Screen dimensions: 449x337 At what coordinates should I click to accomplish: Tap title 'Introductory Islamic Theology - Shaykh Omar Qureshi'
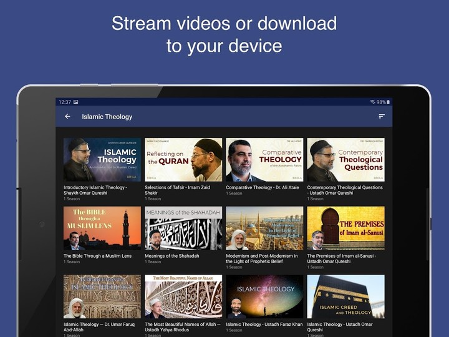[95, 190]
